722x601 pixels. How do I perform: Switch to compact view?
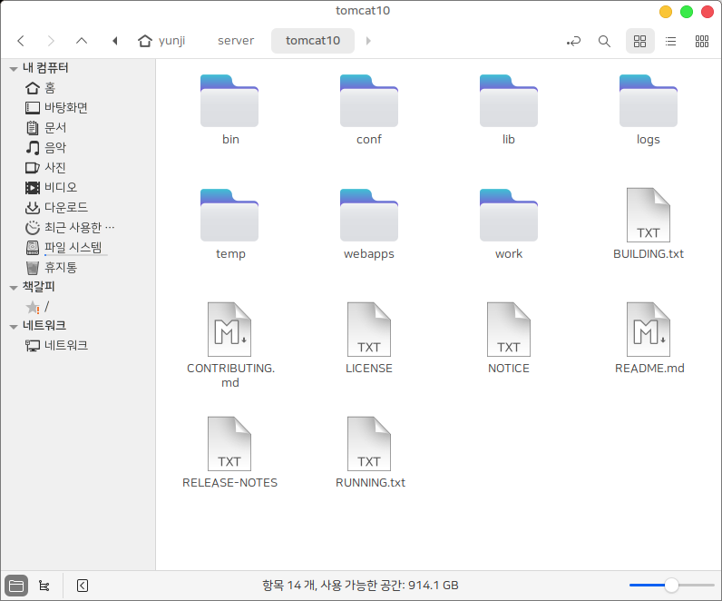[x=701, y=41]
